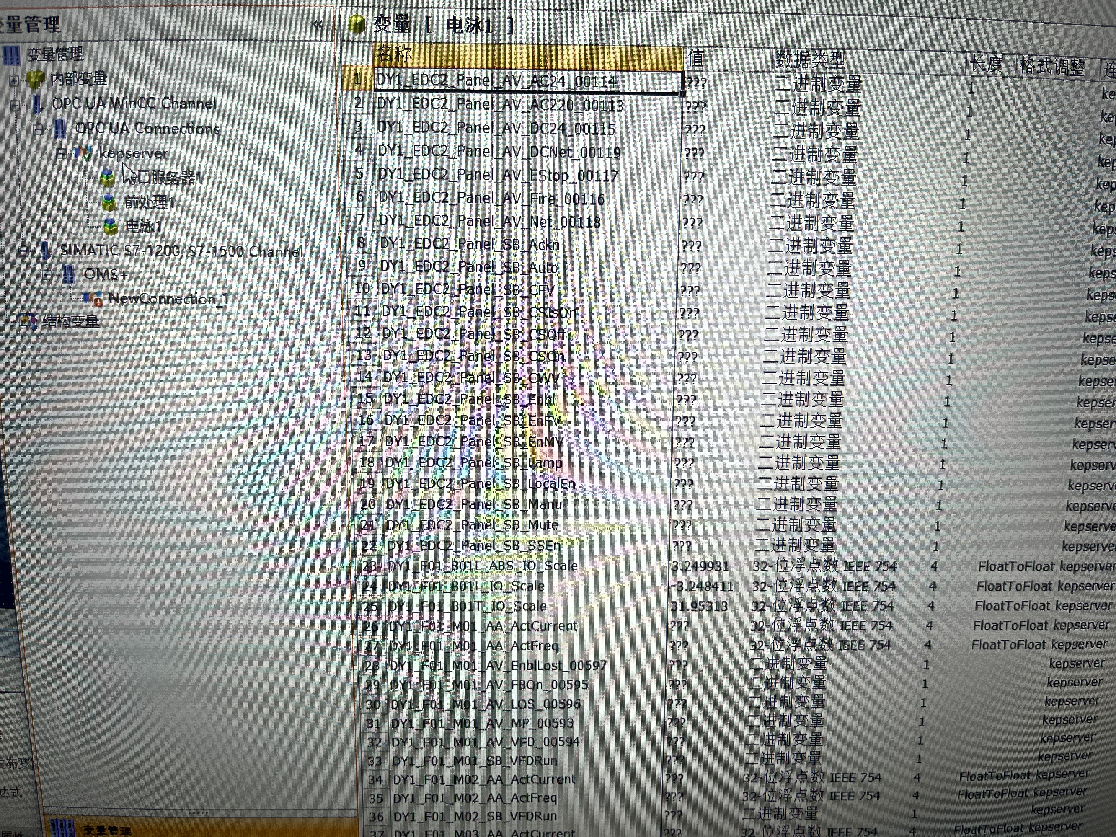Expand the 内部变量 tree node
The width and height of the screenshot is (1116, 837).
point(14,80)
